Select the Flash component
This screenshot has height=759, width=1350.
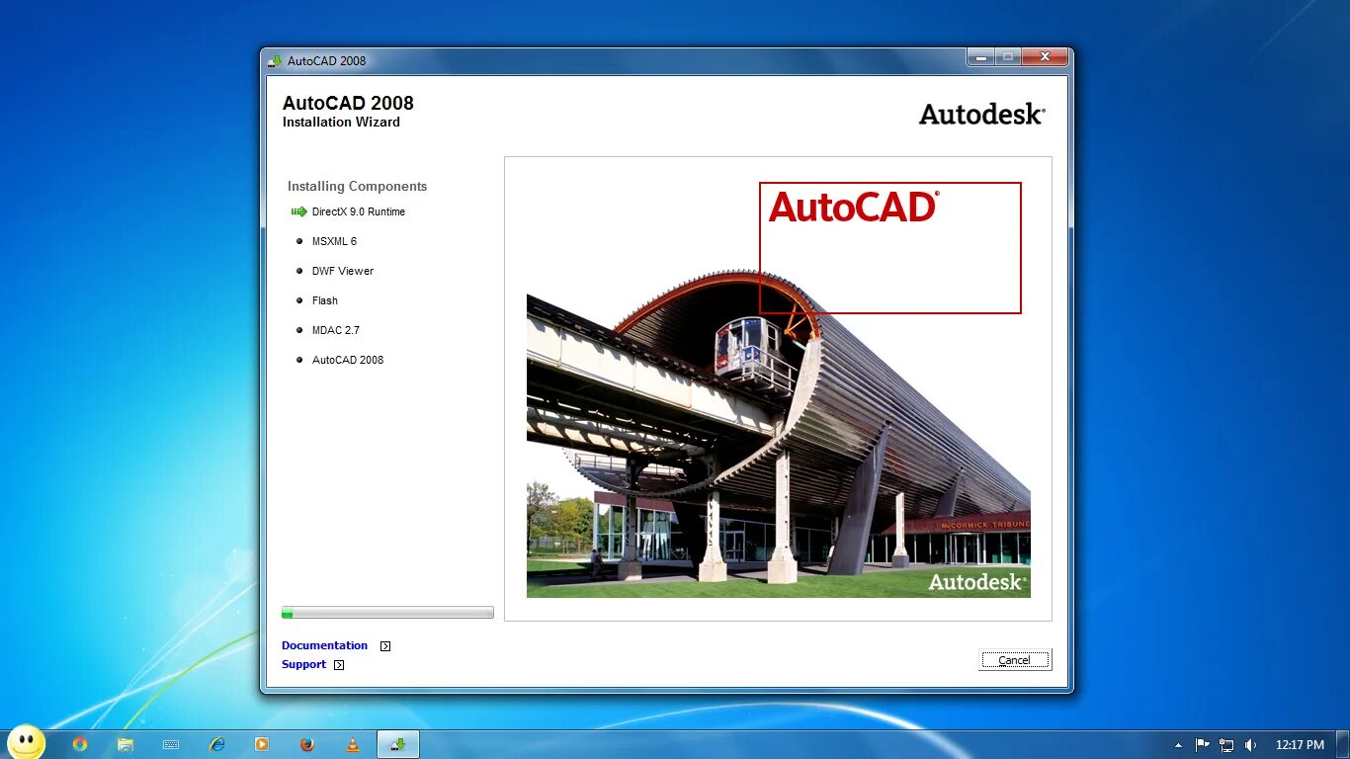325,300
